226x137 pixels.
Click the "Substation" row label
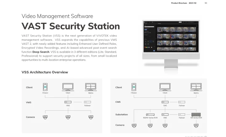(121, 114)
